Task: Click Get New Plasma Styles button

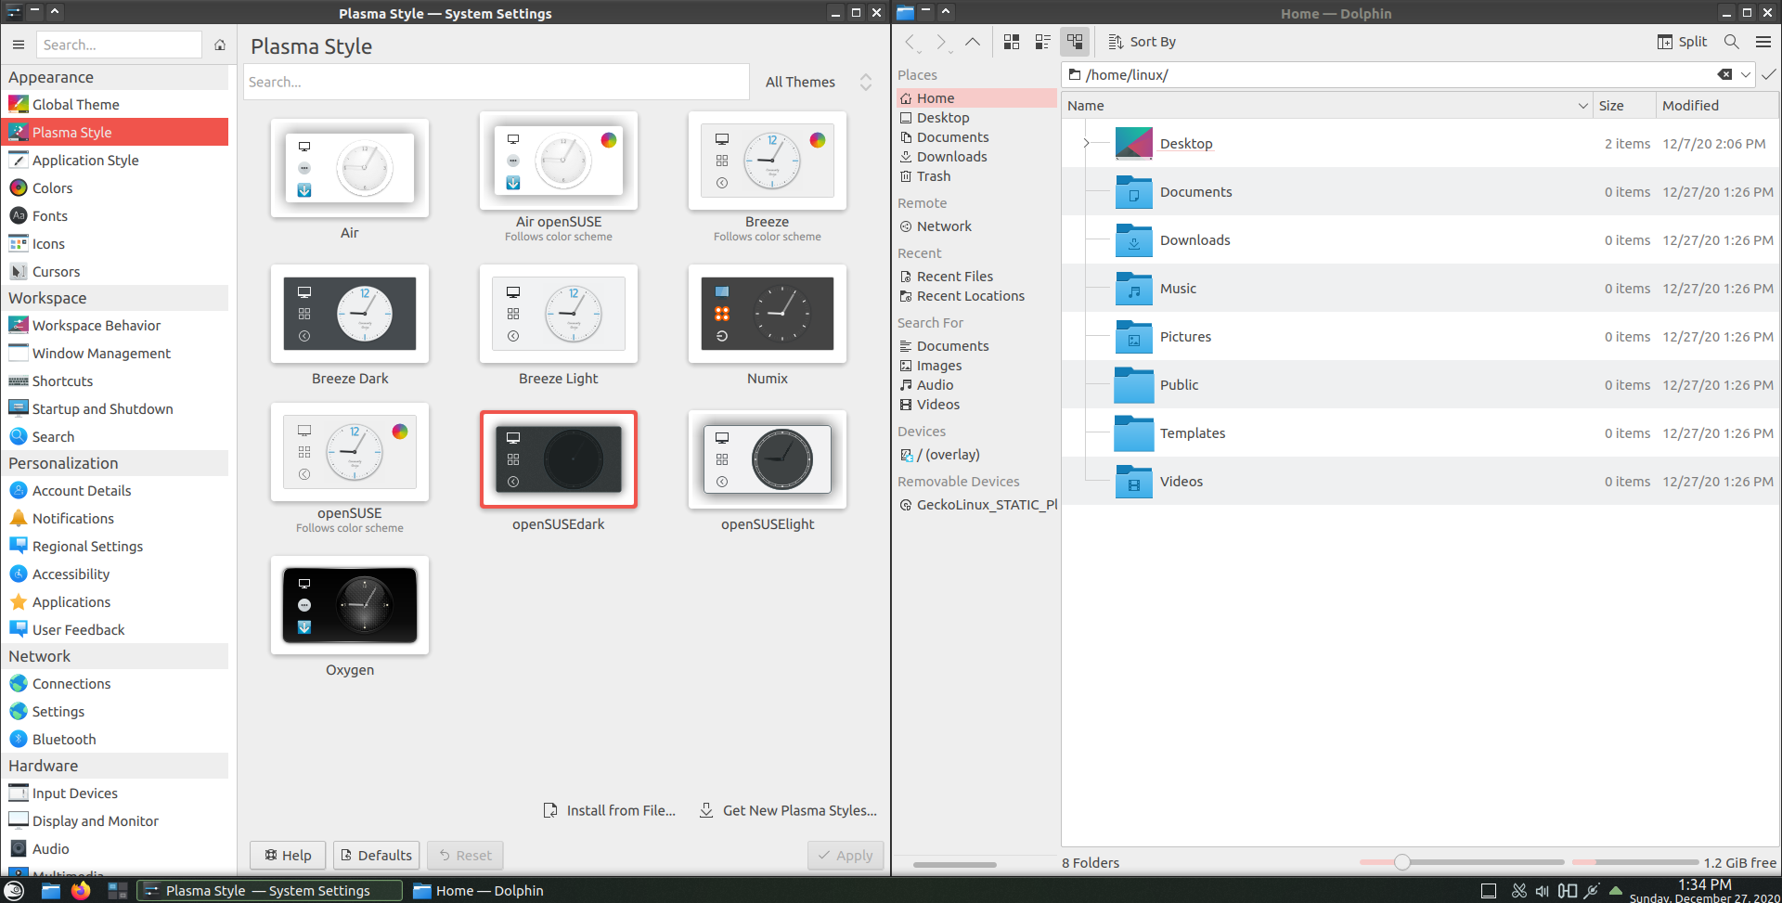Action: 787,811
